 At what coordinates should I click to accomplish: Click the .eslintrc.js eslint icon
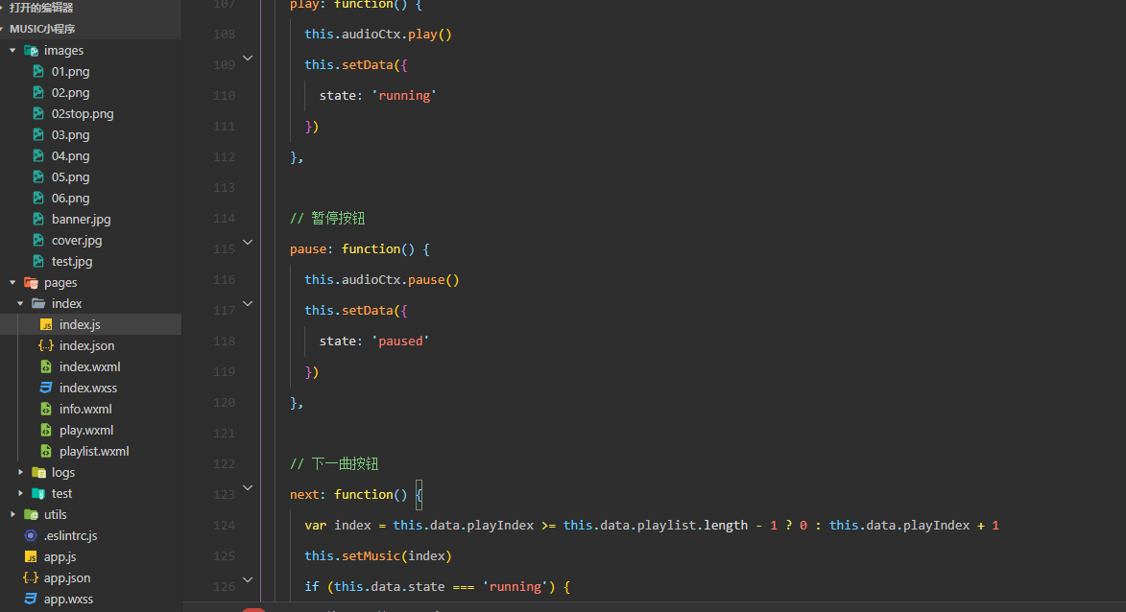tap(30, 535)
